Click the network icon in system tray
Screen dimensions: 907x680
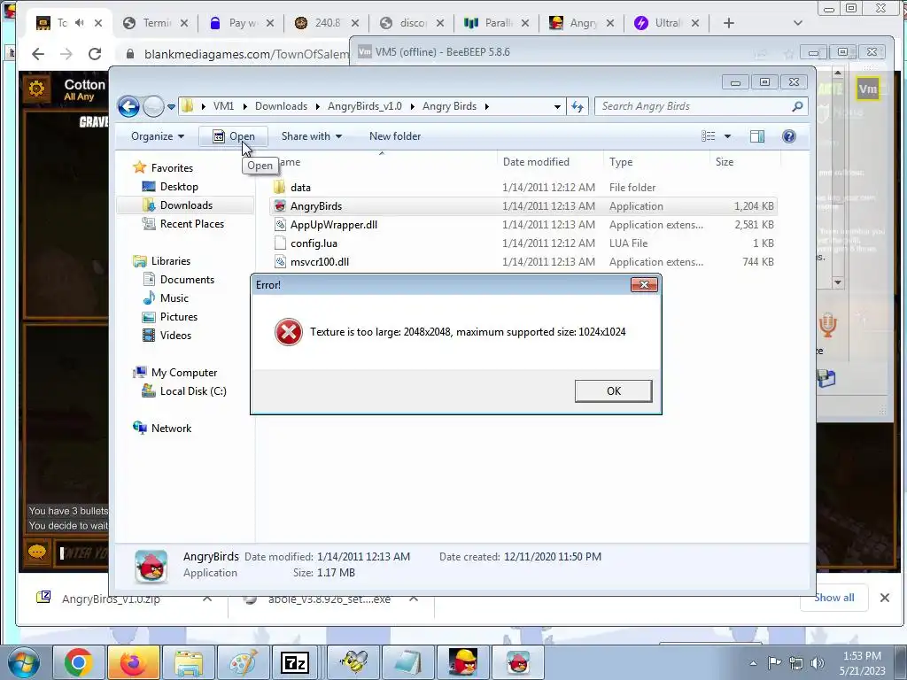pyautogui.click(x=796, y=663)
